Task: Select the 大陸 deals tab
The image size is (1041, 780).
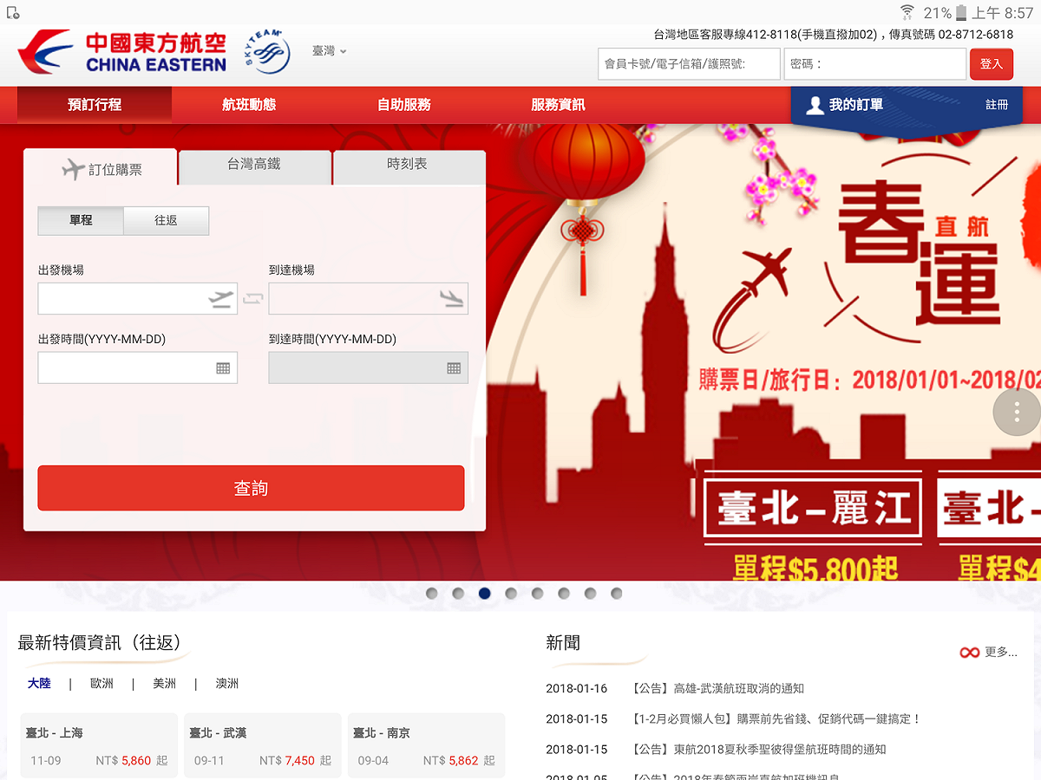Action: (x=39, y=683)
